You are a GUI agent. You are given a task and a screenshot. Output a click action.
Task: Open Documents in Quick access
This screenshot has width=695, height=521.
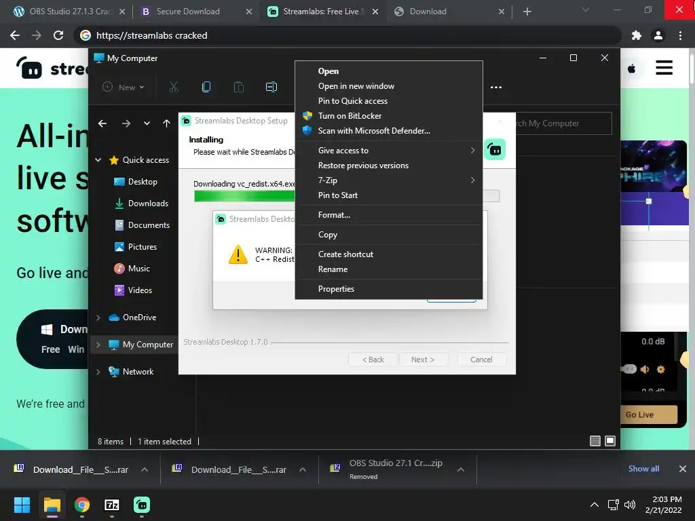tap(142, 225)
